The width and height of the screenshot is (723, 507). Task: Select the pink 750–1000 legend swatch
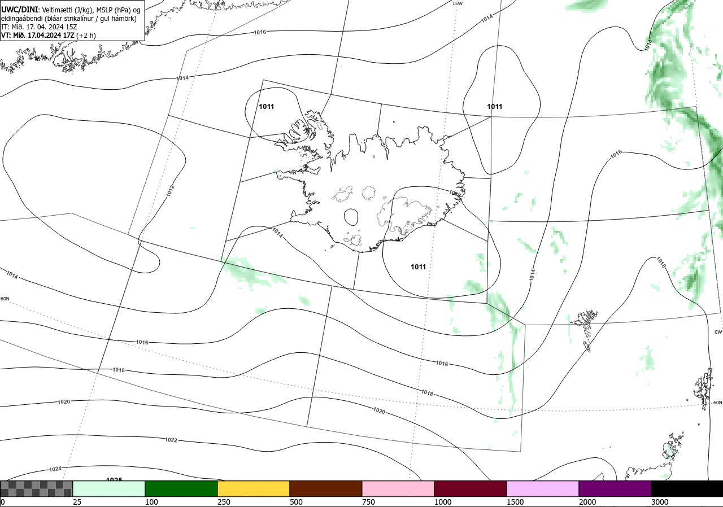[398, 489]
